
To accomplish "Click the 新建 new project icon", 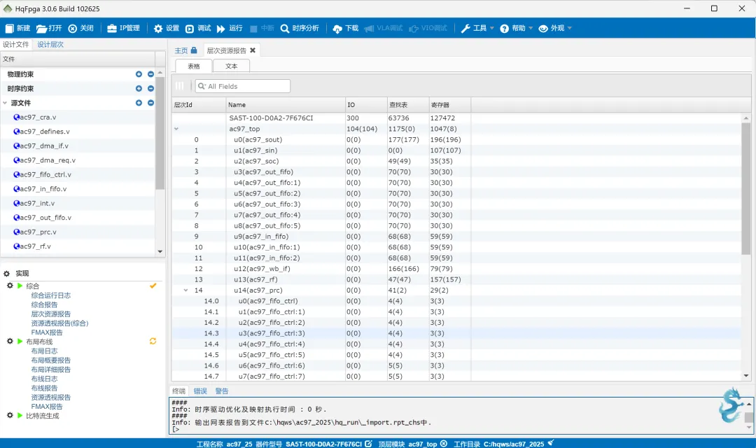I will click(9, 29).
